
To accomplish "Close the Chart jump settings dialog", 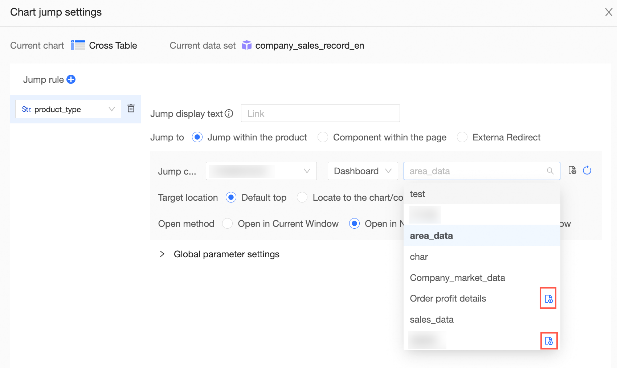I will 609,12.
